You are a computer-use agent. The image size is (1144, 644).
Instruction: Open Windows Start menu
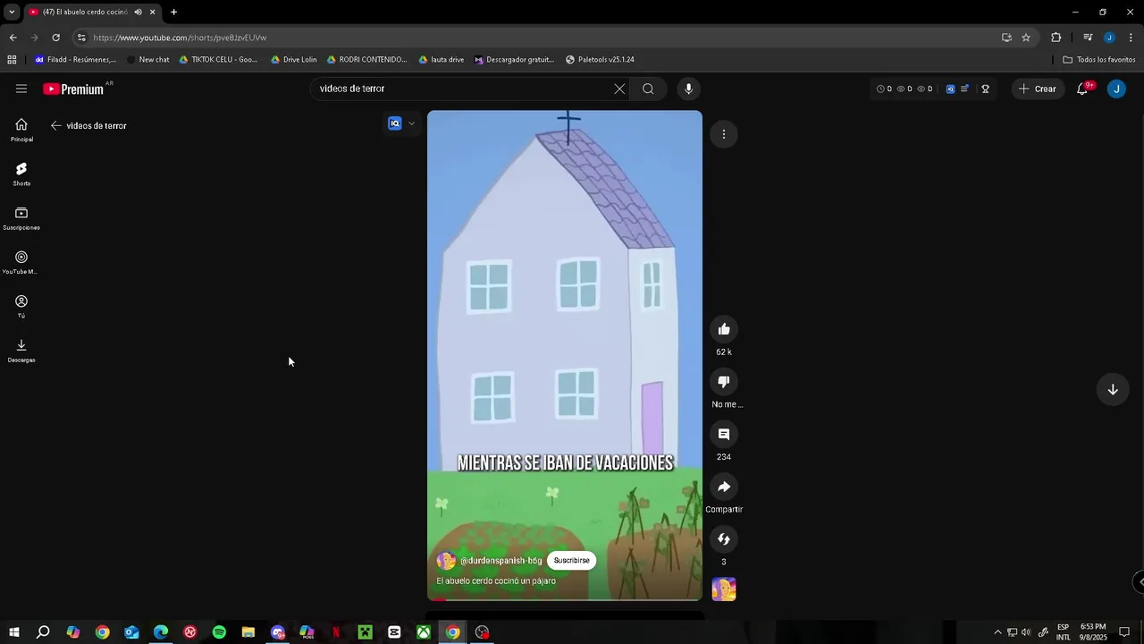coord(14,632)
